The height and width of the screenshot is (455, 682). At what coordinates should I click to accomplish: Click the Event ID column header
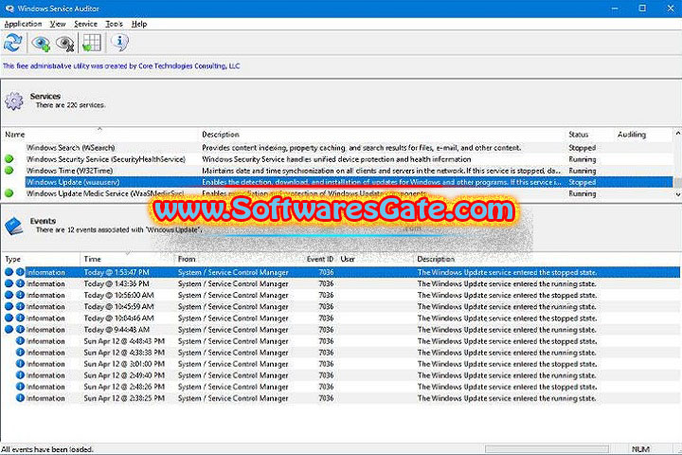pos(320,259)
